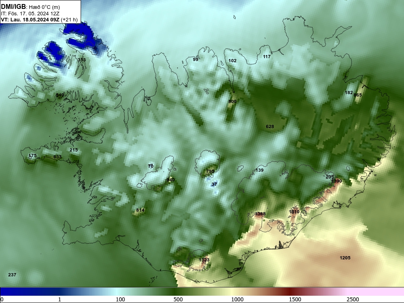
Task: Select the 865 value label
Action: pyautogui.click(x=358, y=95)
